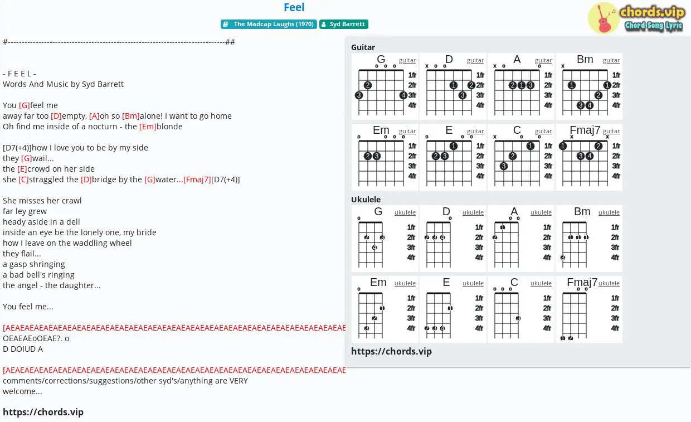Click the [Em] chord before 'blonde'
691x422 pixels.
(148, 127)
